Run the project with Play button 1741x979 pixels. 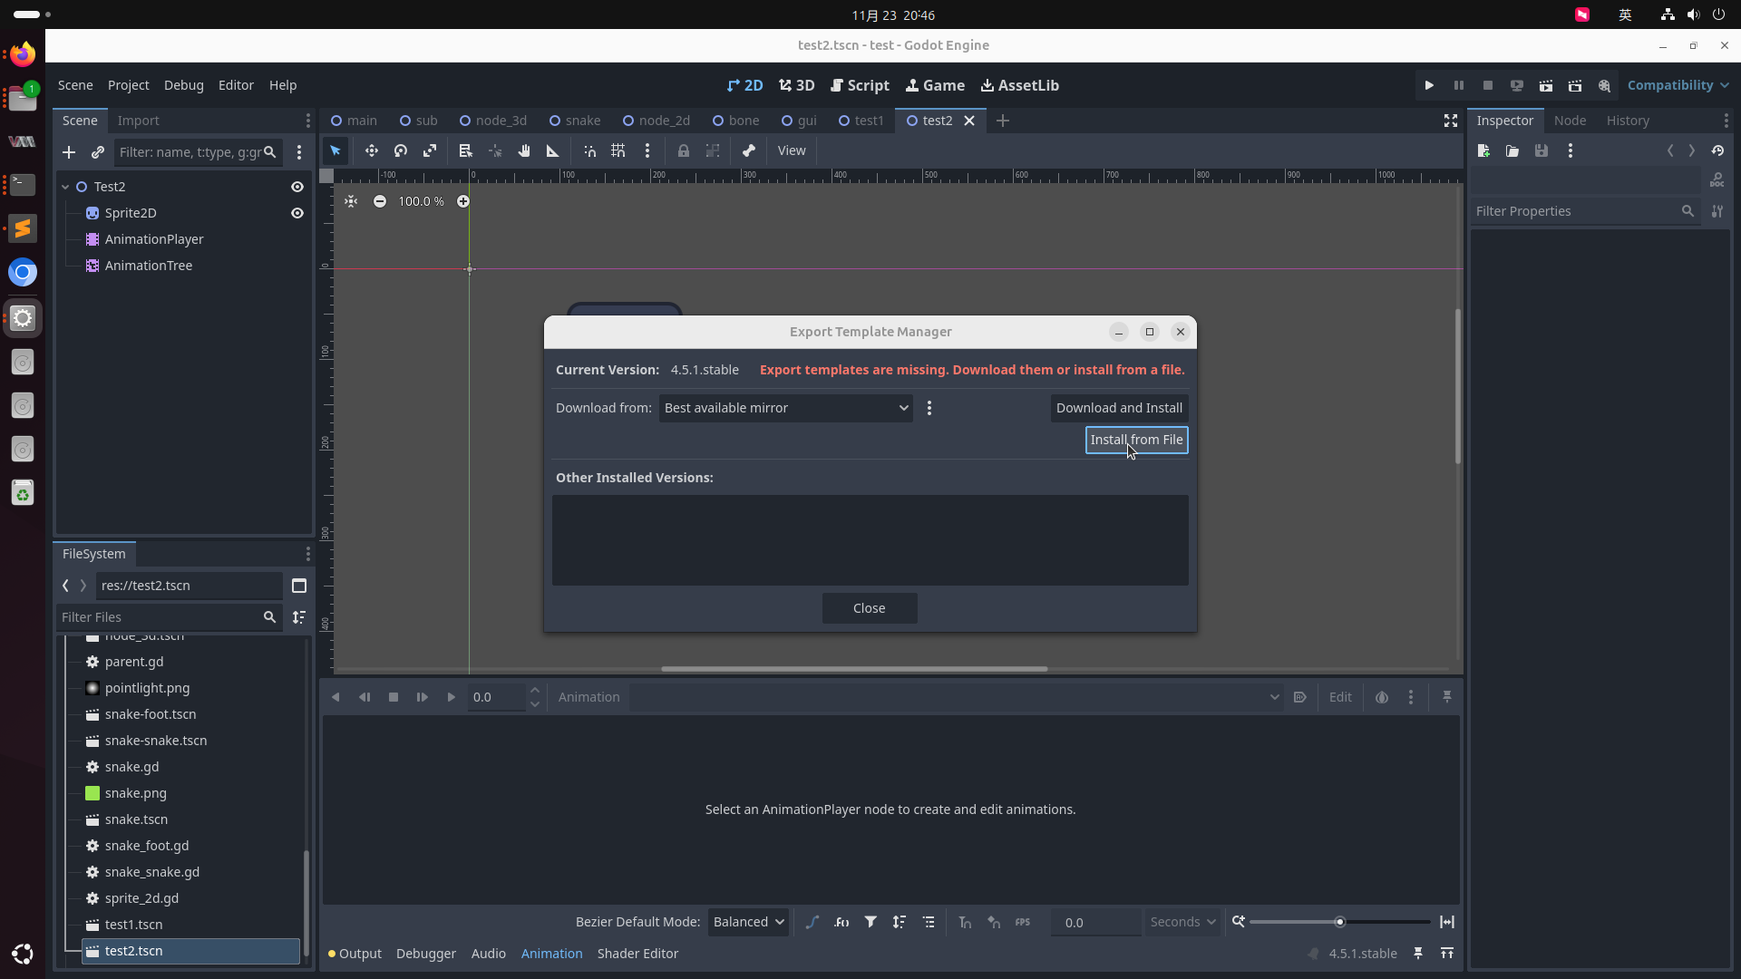pyautogui.click(x=1429, y=85)
